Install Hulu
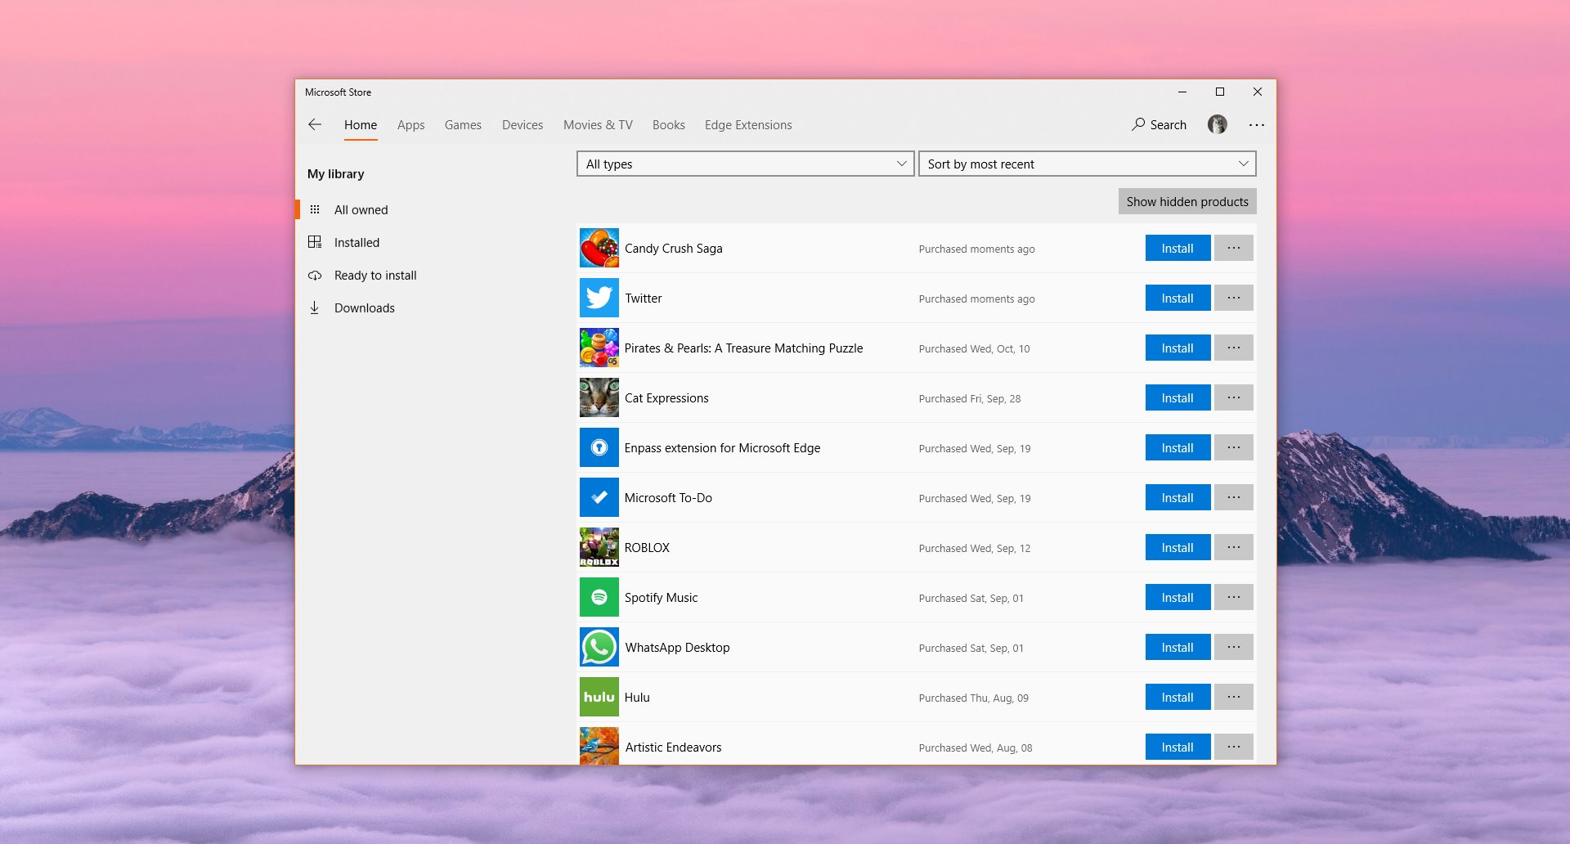Image resolution: width=1570 pixels, height=844 pixels. (1177, 697)
